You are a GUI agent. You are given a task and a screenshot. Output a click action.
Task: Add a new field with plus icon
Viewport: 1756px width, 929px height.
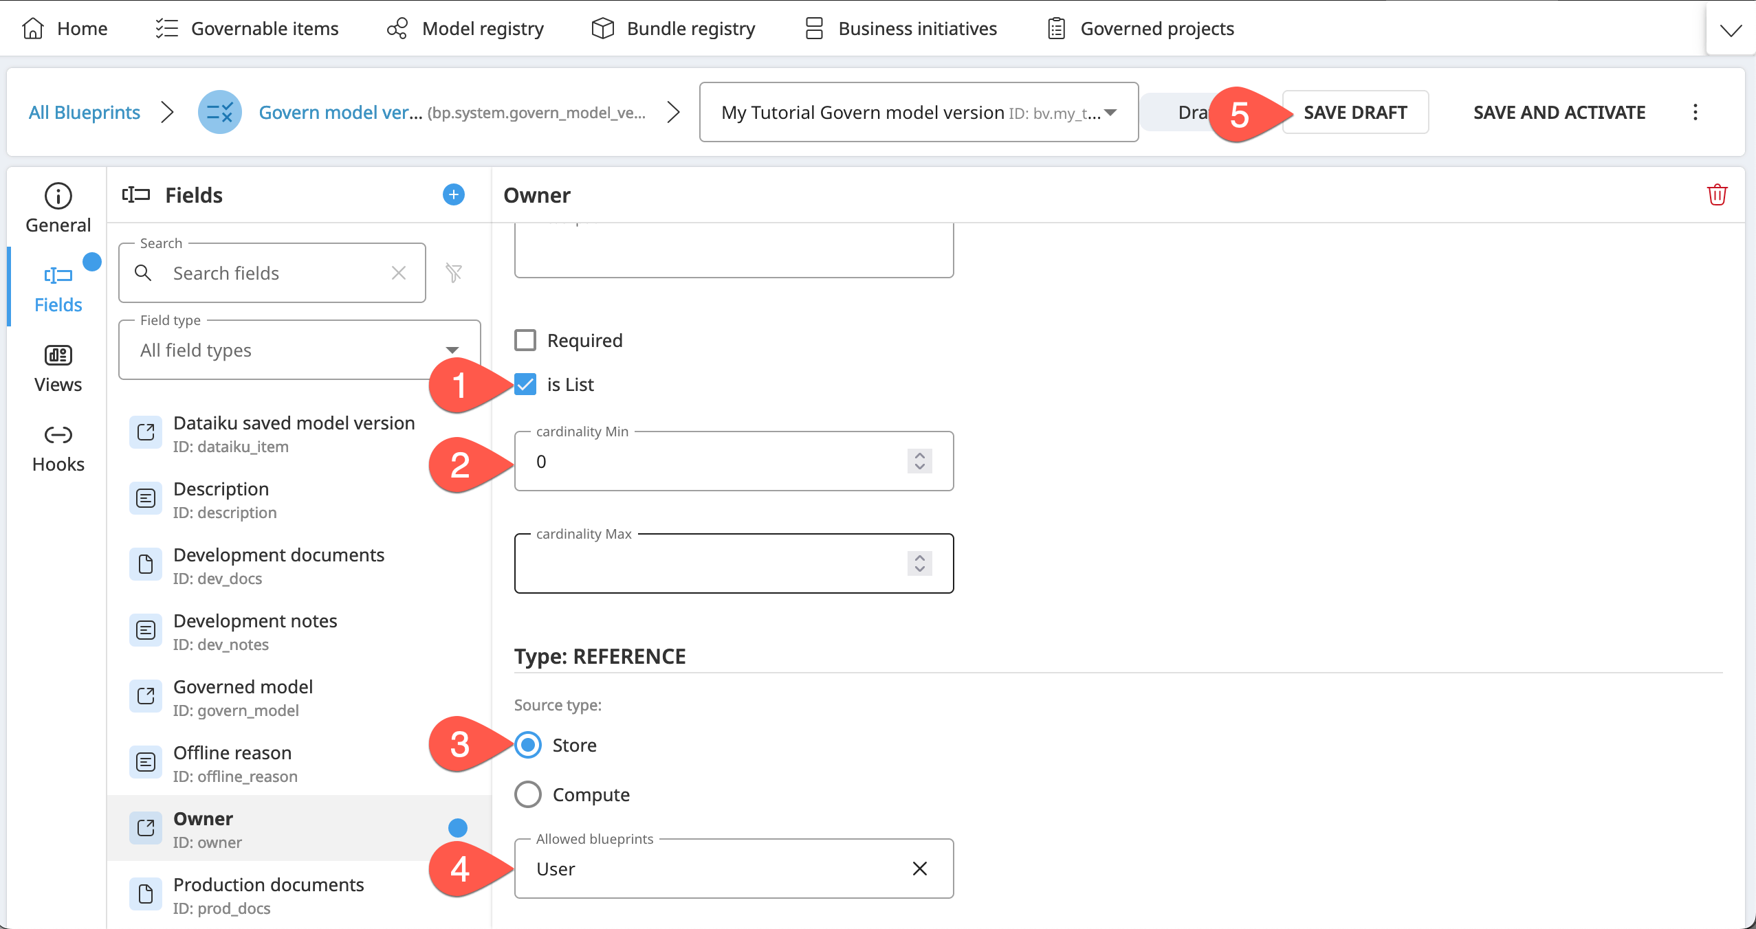453,194
